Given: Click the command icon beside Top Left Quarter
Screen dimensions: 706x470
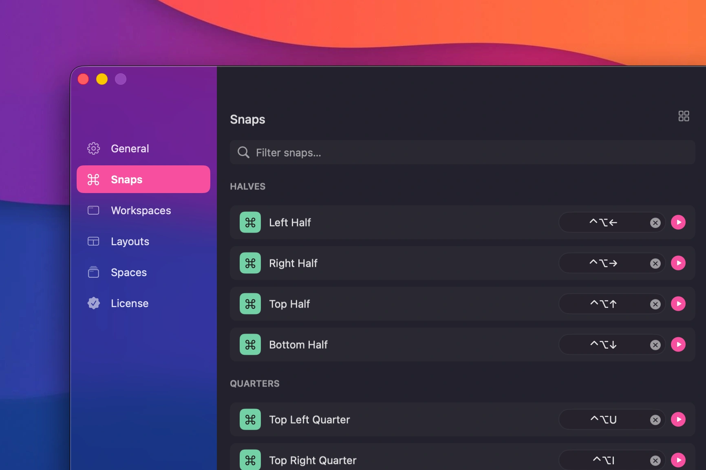Looking at the screenshot, I should click(x=250, y=419).
